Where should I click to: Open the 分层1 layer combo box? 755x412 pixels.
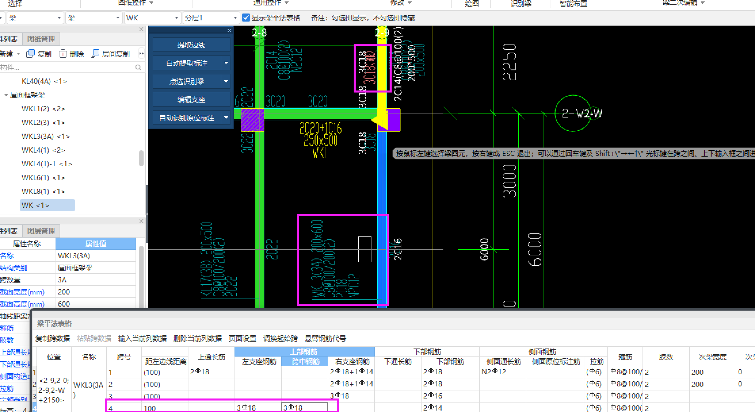210,18
